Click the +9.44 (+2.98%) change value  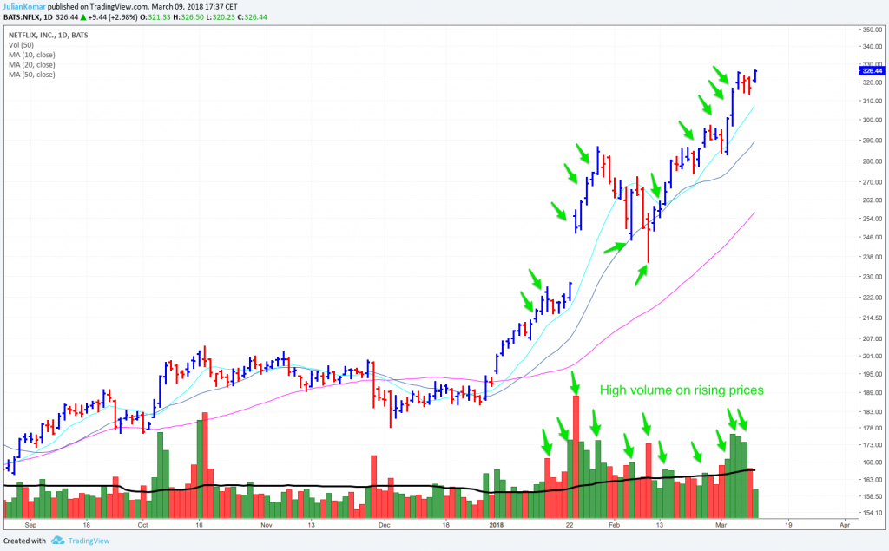(114, 17)
